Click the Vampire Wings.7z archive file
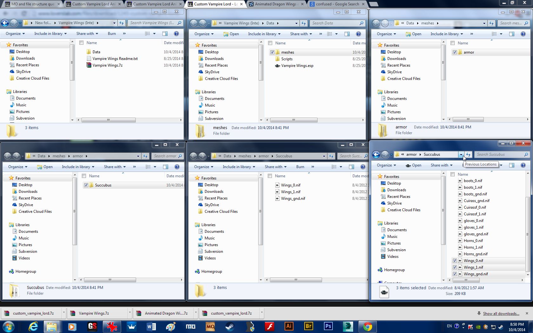Image resolution: width=533 pixels, height=333 pixels. tap(107, 65)
